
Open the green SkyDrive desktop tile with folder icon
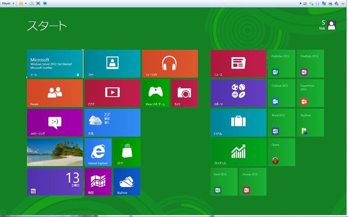(x=310, y=123)
